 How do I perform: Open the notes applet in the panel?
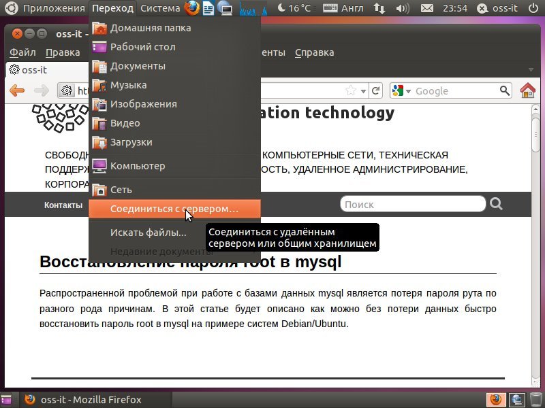(x=207, y=8)
